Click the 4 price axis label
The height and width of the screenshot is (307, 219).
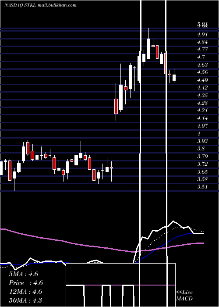tap(199, 133)
